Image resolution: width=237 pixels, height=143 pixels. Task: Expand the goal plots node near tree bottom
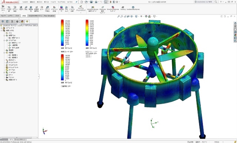coord(4,72)
